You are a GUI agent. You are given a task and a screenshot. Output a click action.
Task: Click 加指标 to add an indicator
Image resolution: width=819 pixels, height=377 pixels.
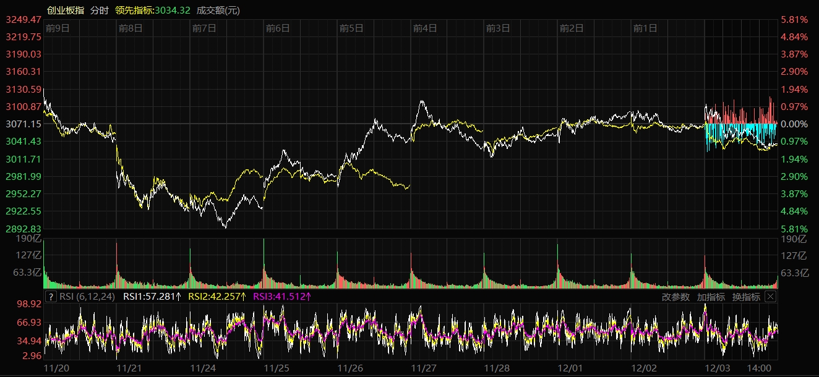point(711,297)
